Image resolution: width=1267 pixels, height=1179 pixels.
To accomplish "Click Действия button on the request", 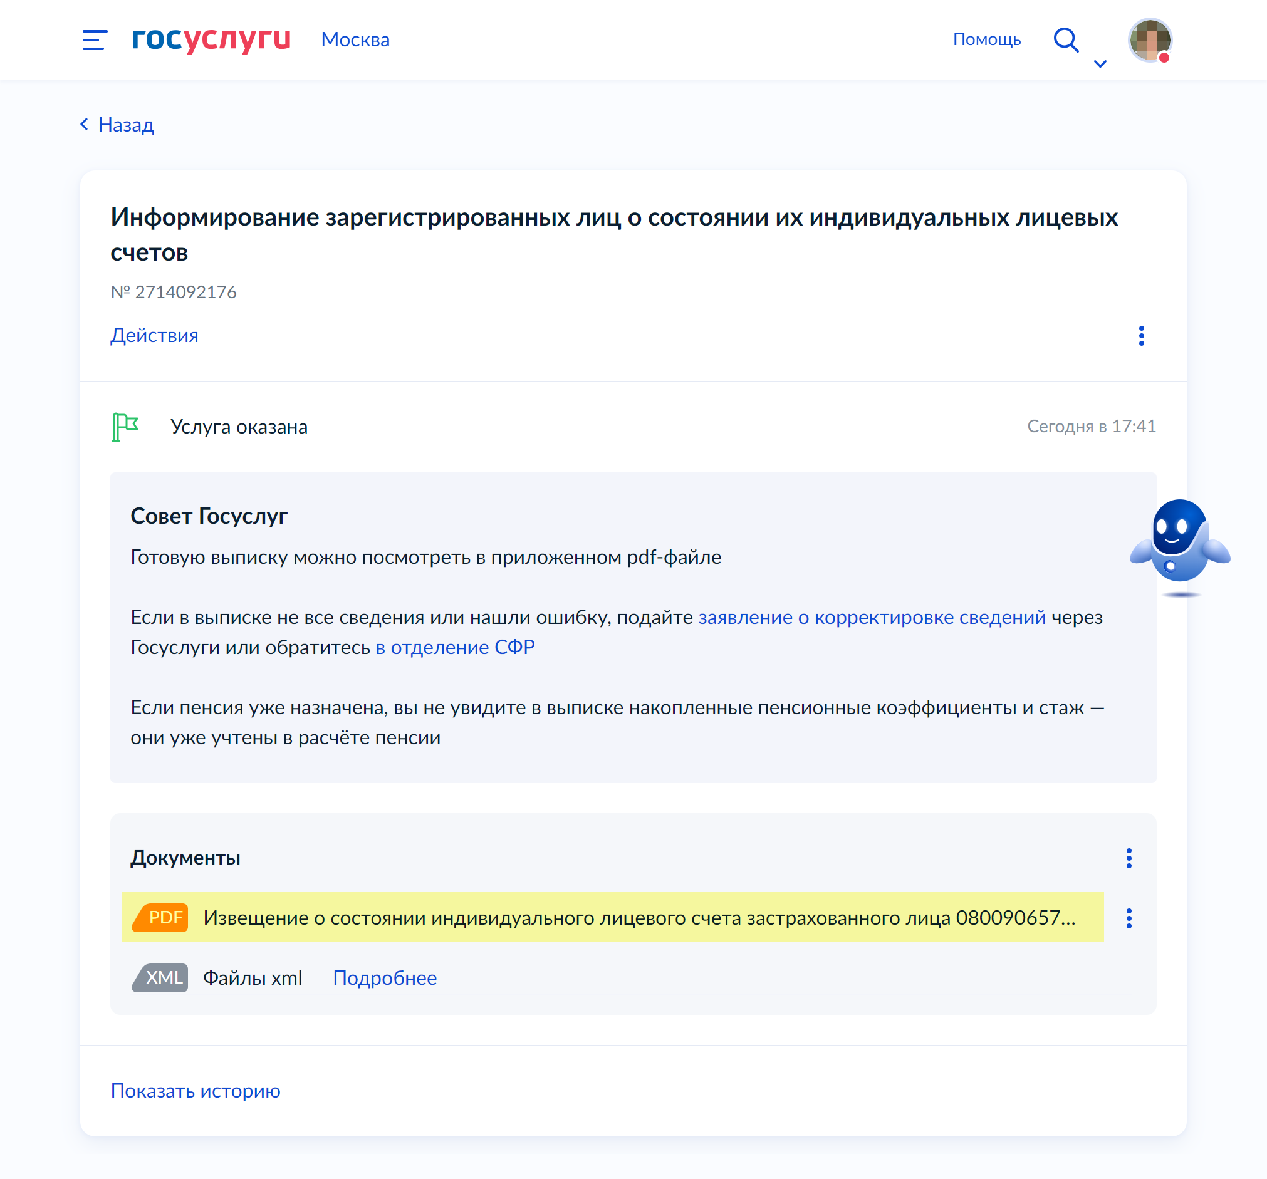I will coord(154,335).
